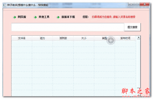
Task: Close the 种子助手 window
Action: (145, 4)
